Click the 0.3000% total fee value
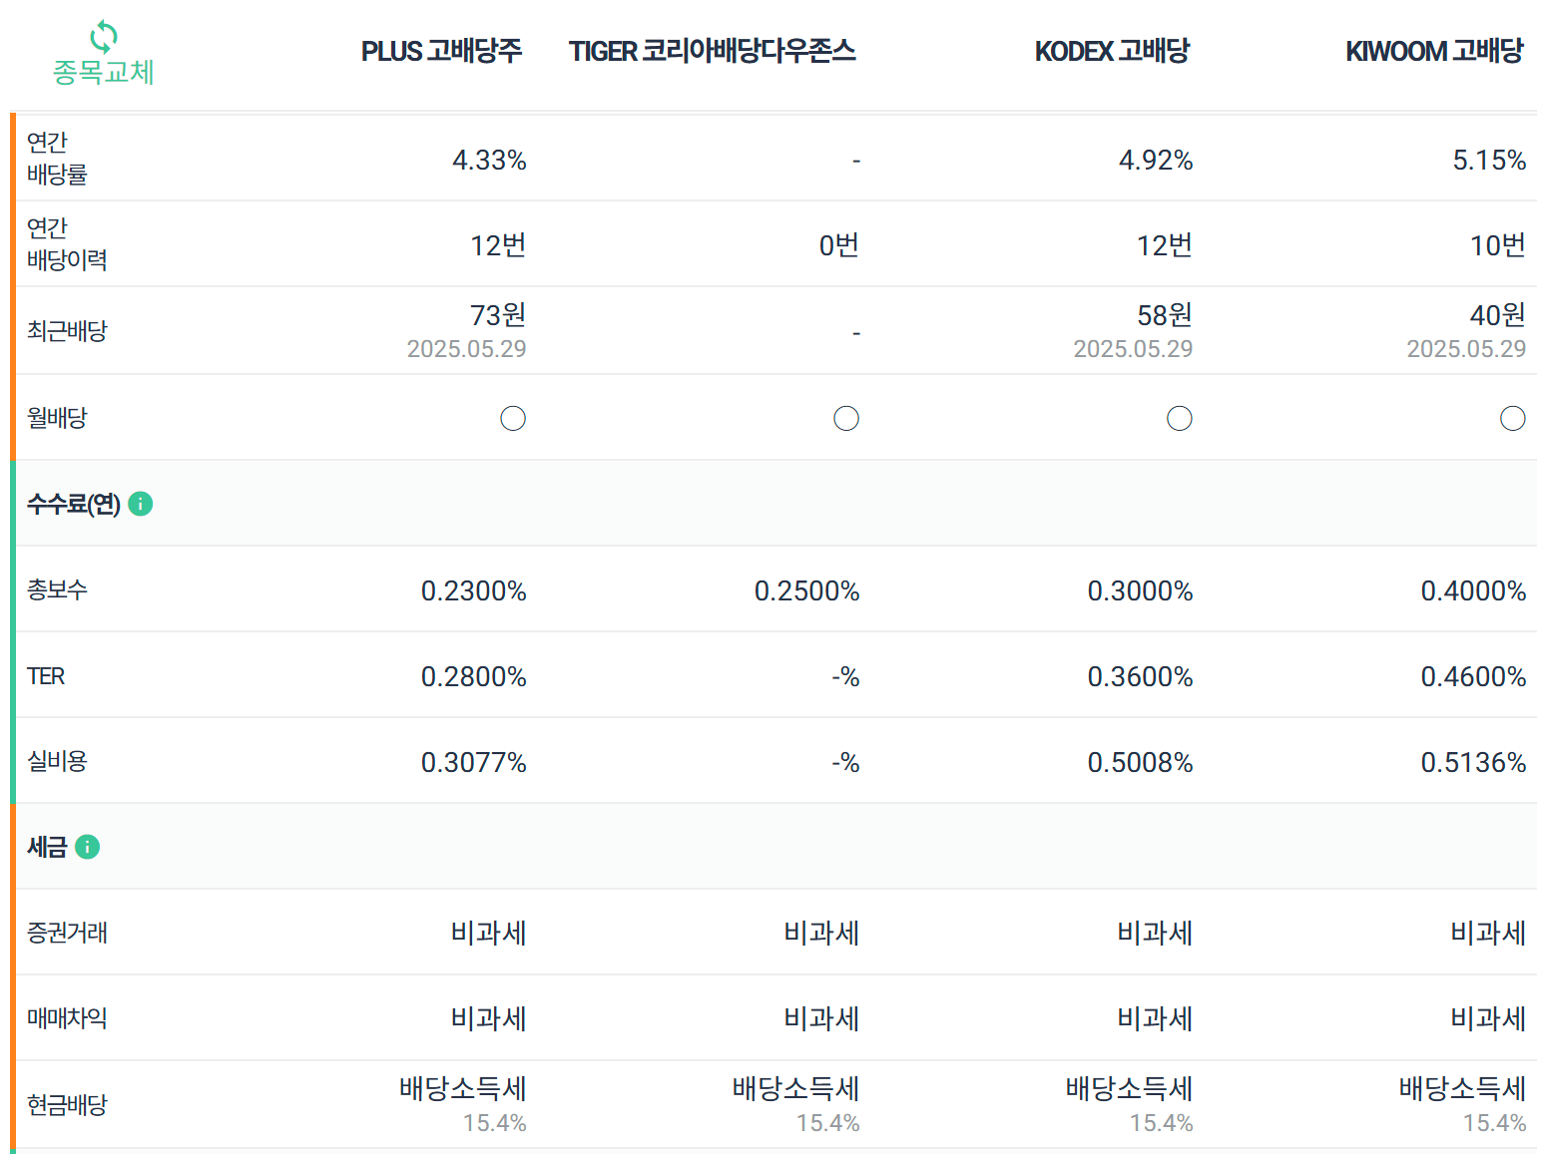Image resolution: width=1542 pixels, height=1154 pixels. pyautogui.click(x=1141, y=590)
